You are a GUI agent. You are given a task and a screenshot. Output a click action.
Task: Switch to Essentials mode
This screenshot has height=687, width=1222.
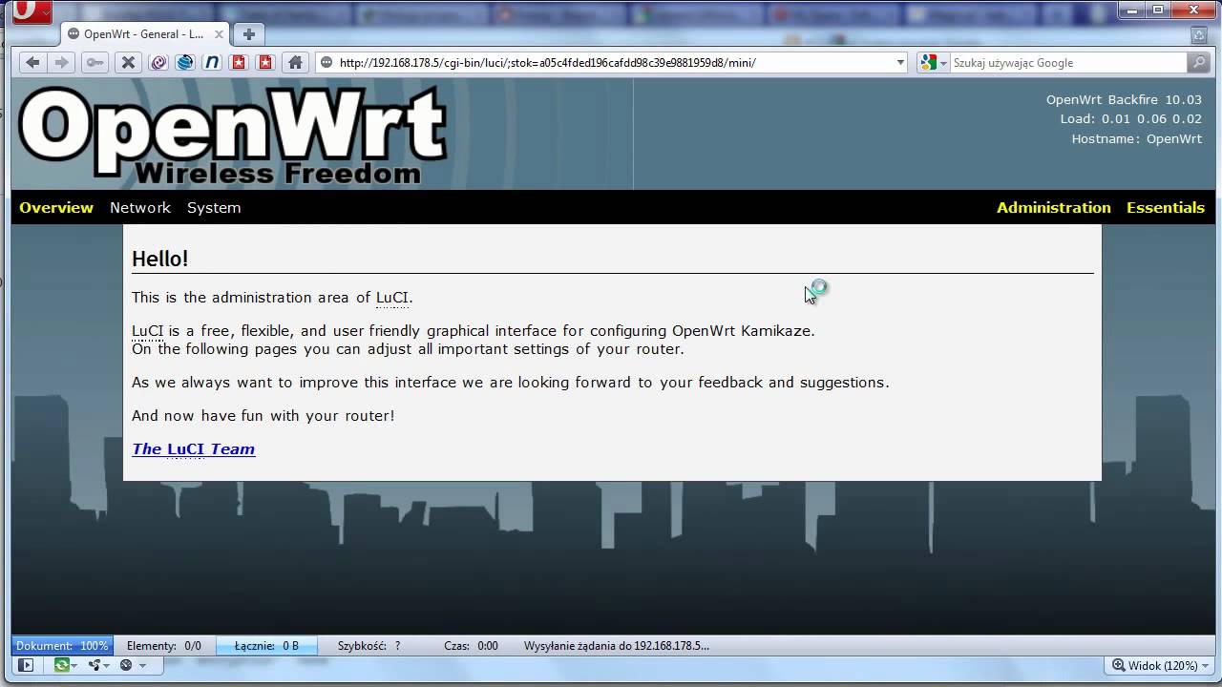click(1166, 207)
